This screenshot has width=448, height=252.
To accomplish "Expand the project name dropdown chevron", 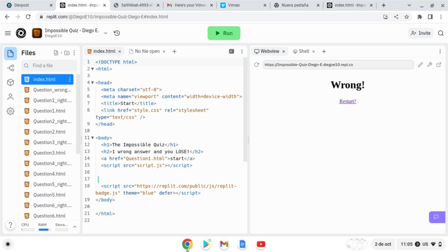I will click(106, 33).
